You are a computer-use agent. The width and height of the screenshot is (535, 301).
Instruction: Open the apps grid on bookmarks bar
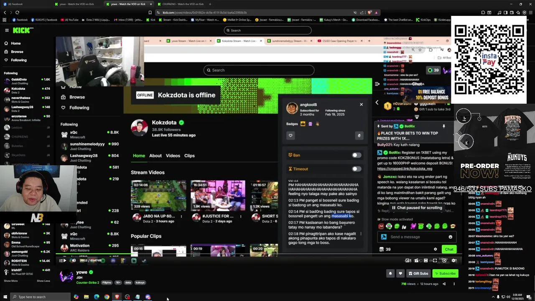[5, 20]
